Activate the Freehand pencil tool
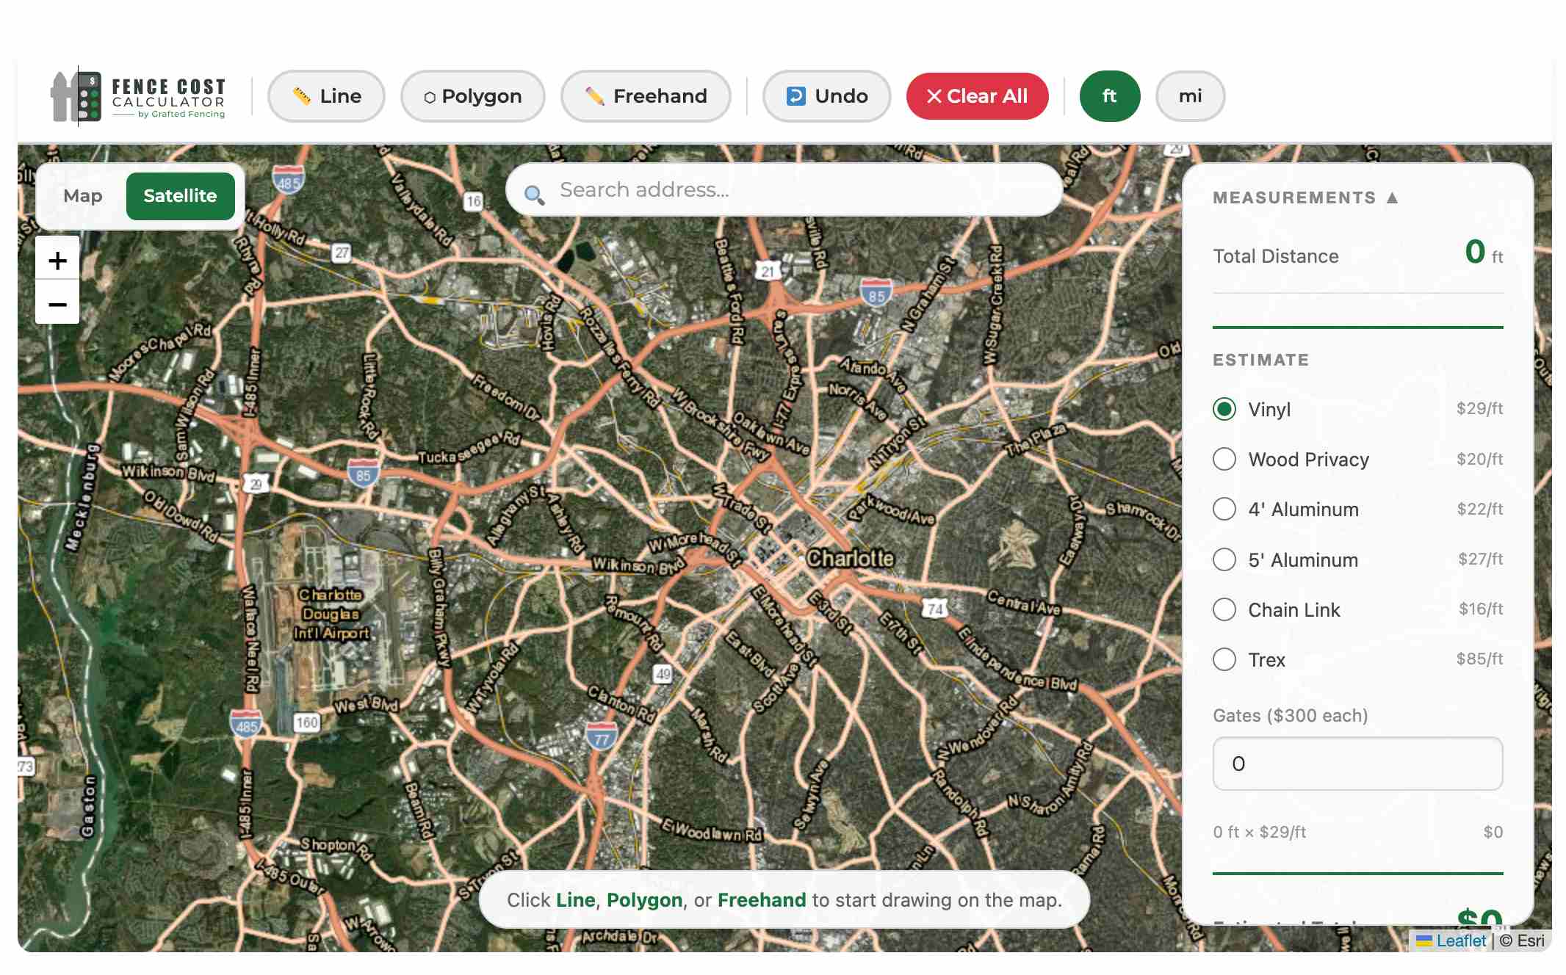The width and height of the screenshot is (1566, 975). pos(646,96)
